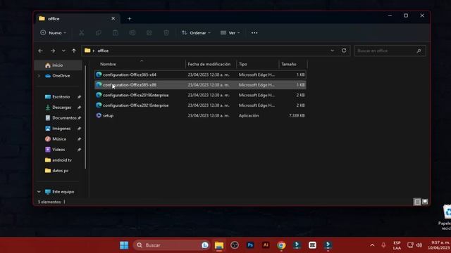Viewport: 451px width, 253px height.
Task: Click the Paste clipboard icon
Action: [x=116, y=33]
